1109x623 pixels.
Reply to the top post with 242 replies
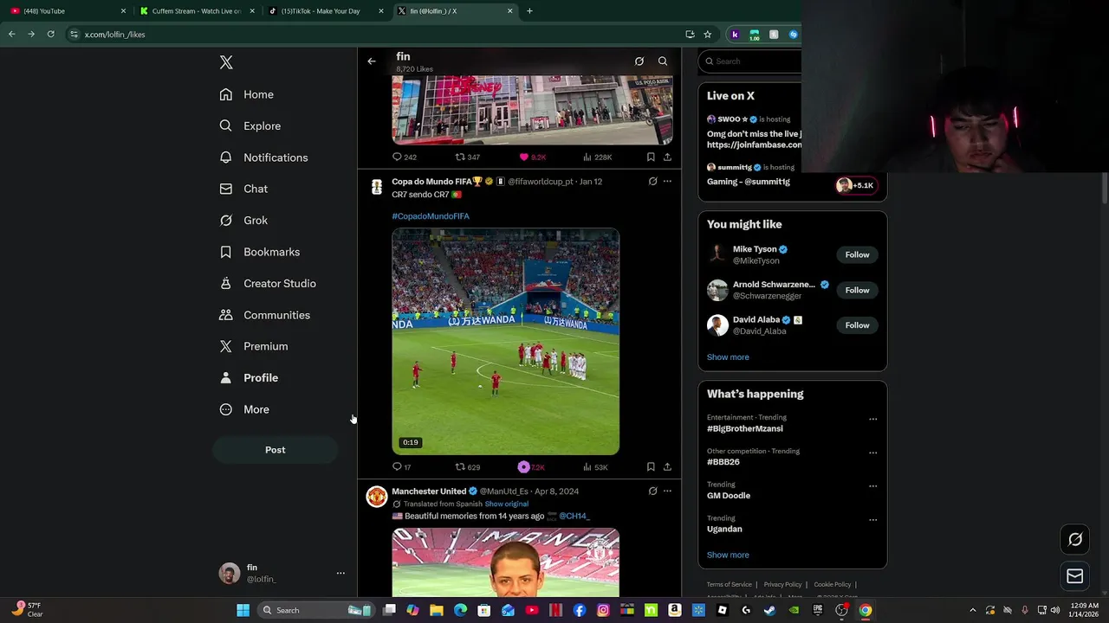[x=404, y=157]
